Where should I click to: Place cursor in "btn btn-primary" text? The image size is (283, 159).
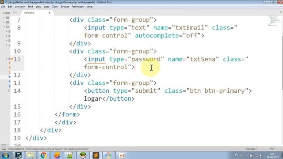[217, 91]
